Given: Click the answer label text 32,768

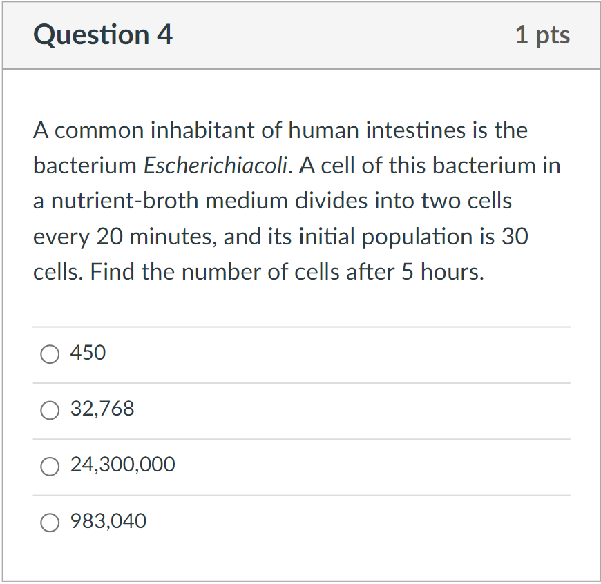Looking at the screenshot, I should 102,409.
